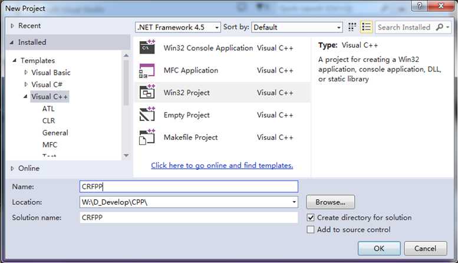Click the Win32 Project template icon
Screen dimensions: 458x263
click(x=147, y=92)
